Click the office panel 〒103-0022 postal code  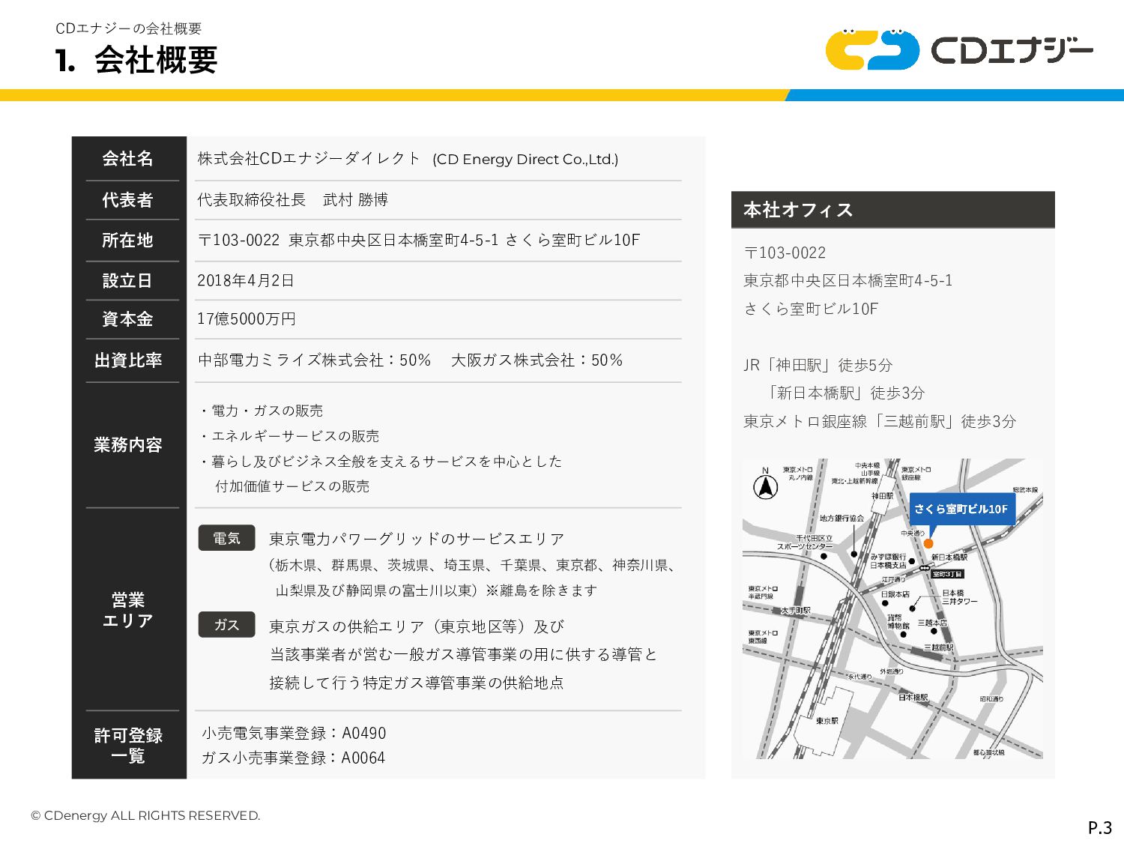click(785, 253)
